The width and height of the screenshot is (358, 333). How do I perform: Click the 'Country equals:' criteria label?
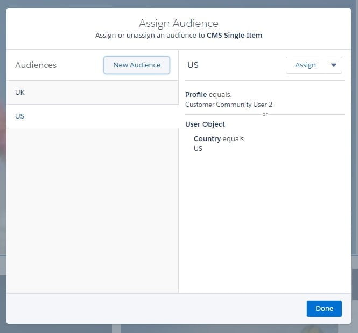pyautogui.click(x=220, y=138)
